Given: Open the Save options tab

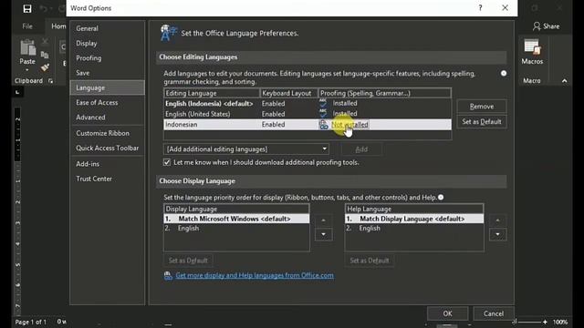Looking at the screenshot, I should click(108, 73).
